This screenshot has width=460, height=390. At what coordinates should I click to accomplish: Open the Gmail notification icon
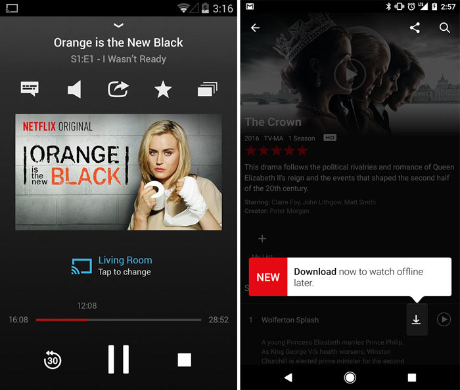(250, 7)
